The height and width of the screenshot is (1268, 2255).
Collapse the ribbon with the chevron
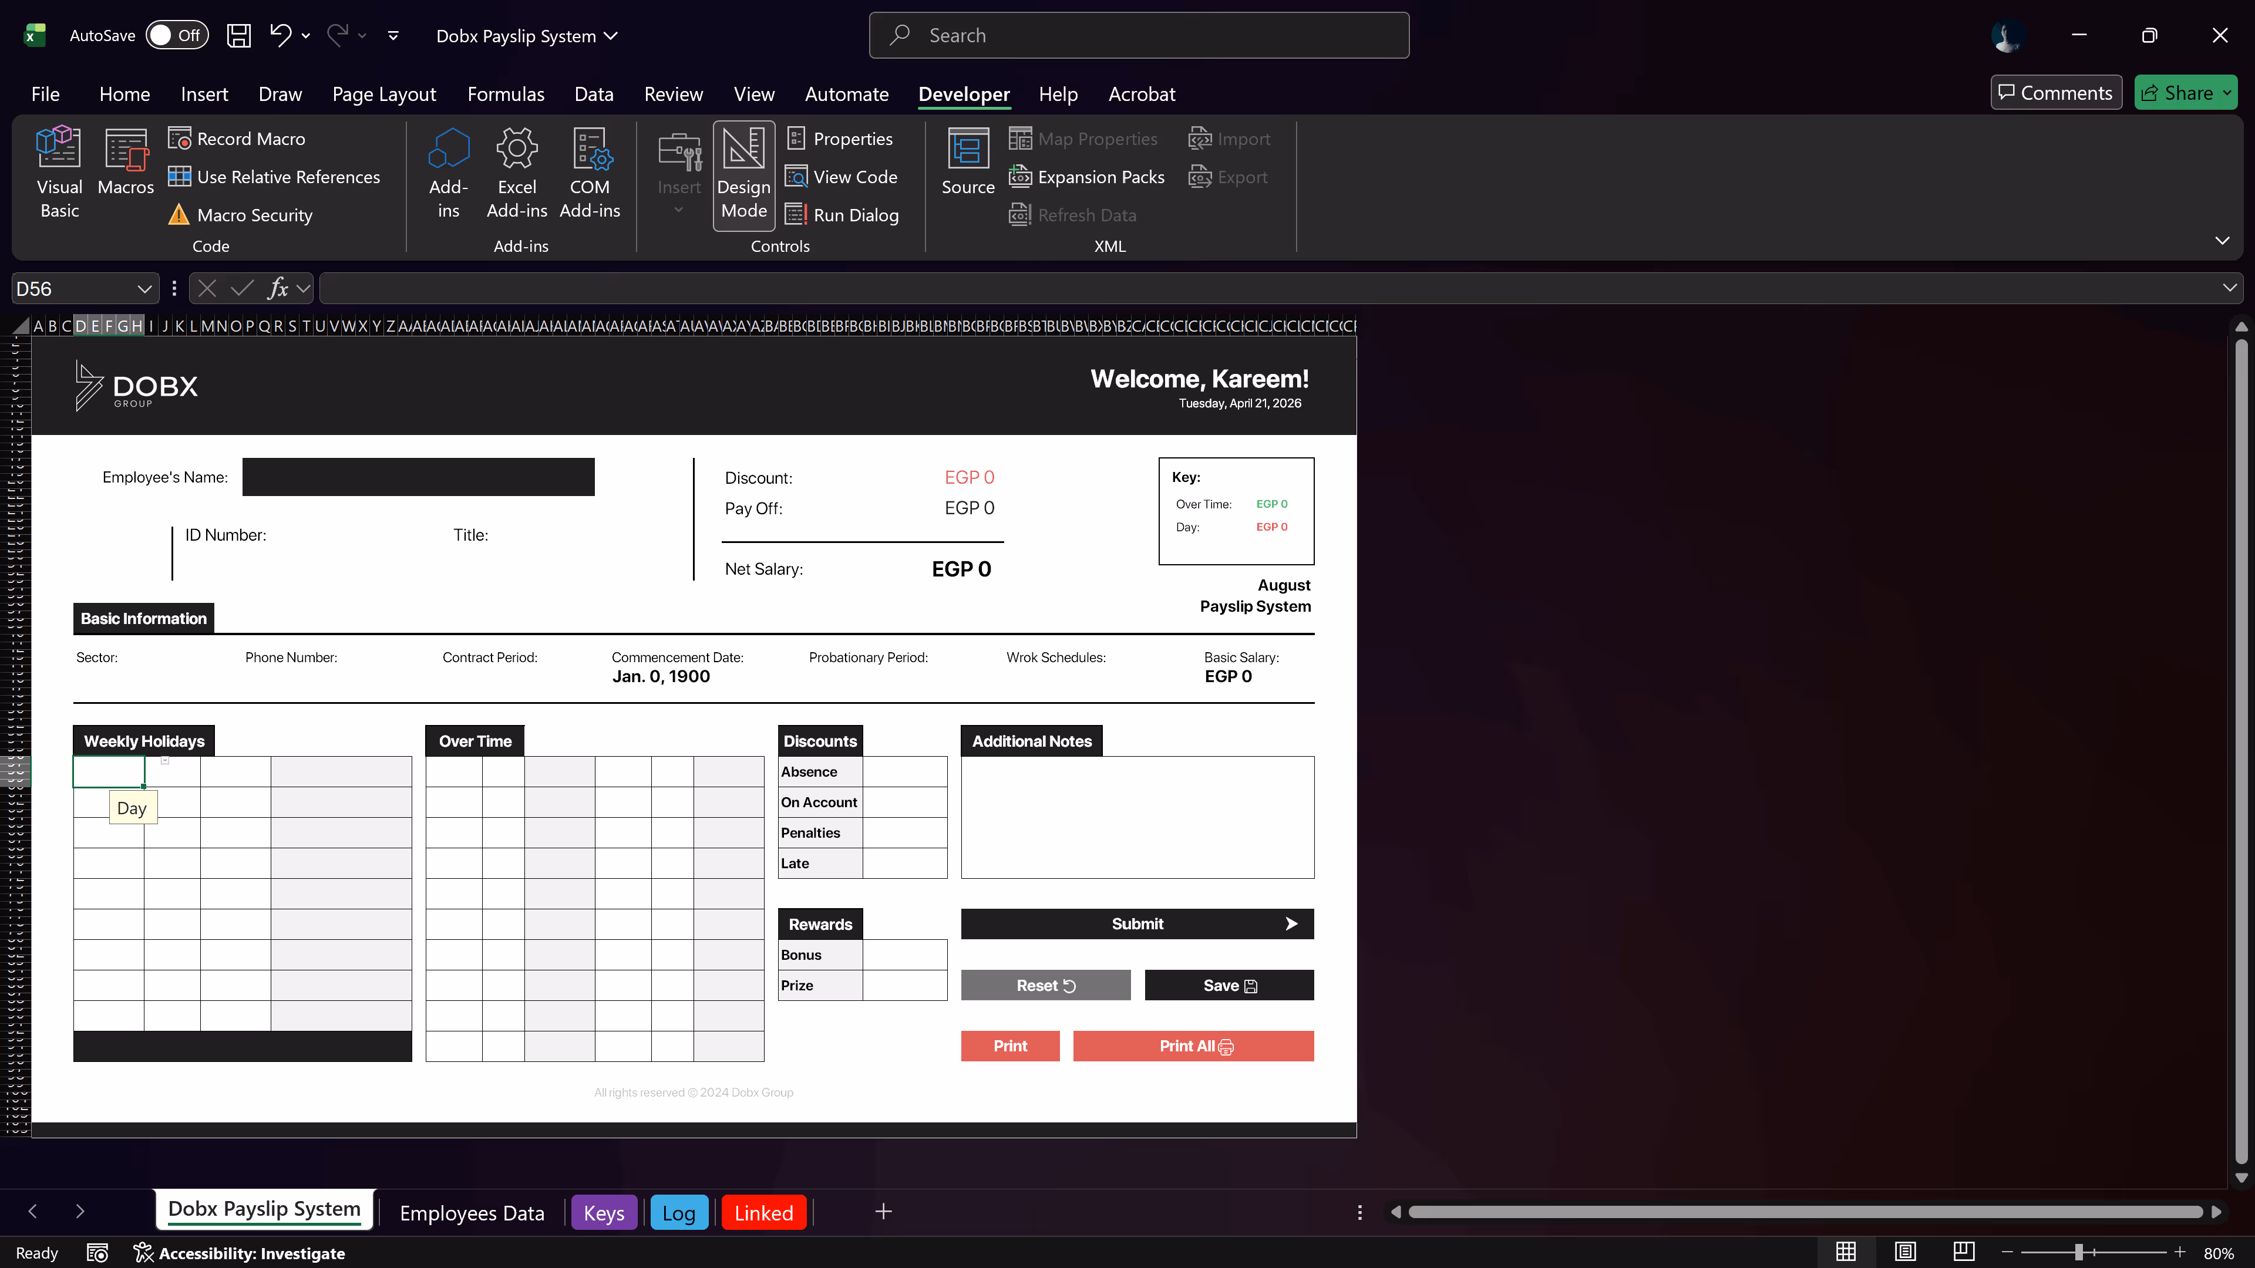pos(2222,241)
